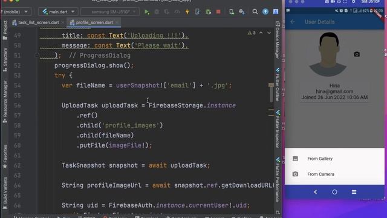Click the 'try' keyword on line 53
This screenshot has height=218, width=387.
60,75
